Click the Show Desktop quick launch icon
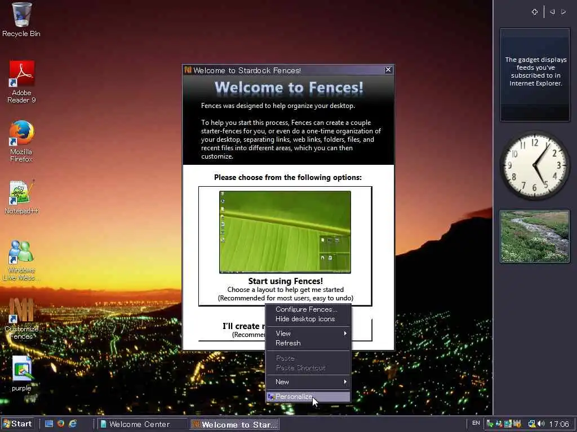 pos(49,424)
